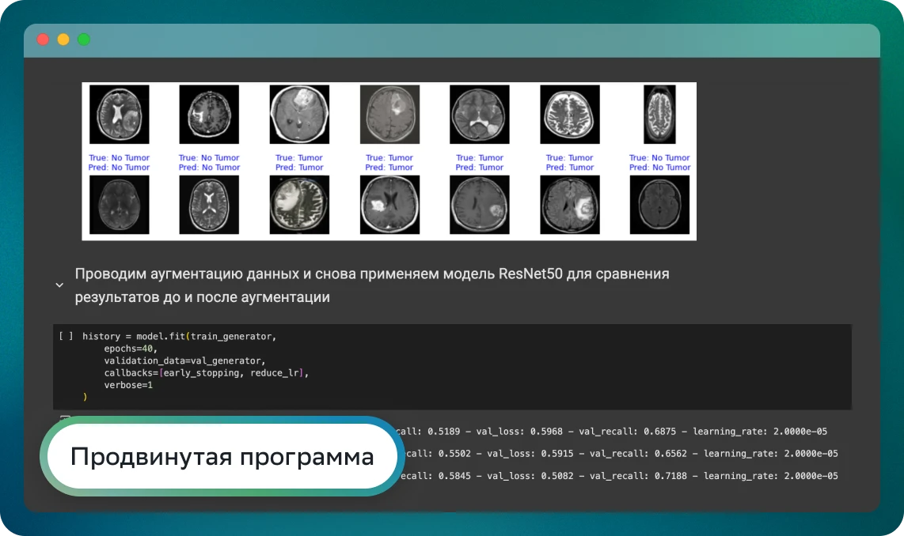Open the first MRI scan in the bottom row

click(x=120, y=206)
